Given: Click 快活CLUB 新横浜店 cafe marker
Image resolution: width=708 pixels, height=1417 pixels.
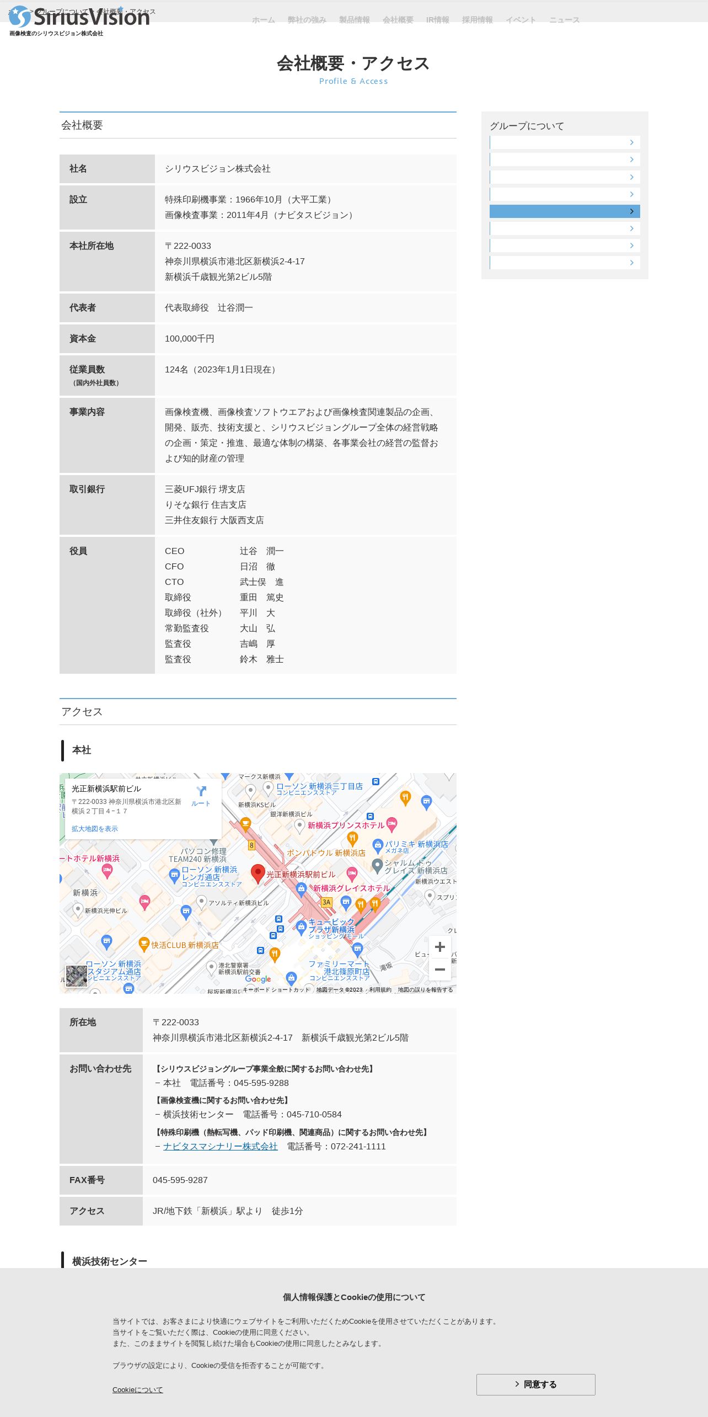Looking at the screenshot, I should click(144, 944).
